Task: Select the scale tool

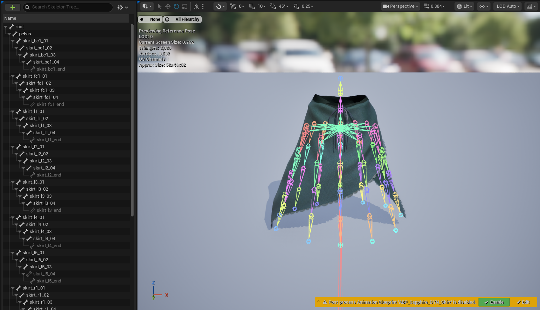Action: 184,6
